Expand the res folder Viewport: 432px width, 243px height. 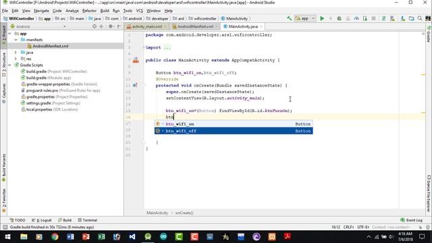point(16,59)
